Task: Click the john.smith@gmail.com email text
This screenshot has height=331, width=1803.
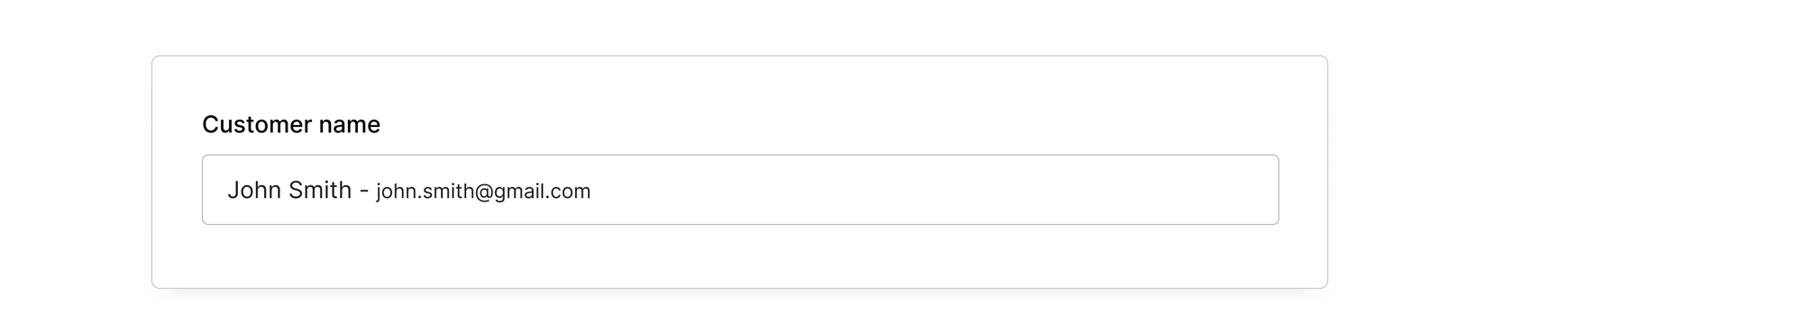Action: point(483,191)
